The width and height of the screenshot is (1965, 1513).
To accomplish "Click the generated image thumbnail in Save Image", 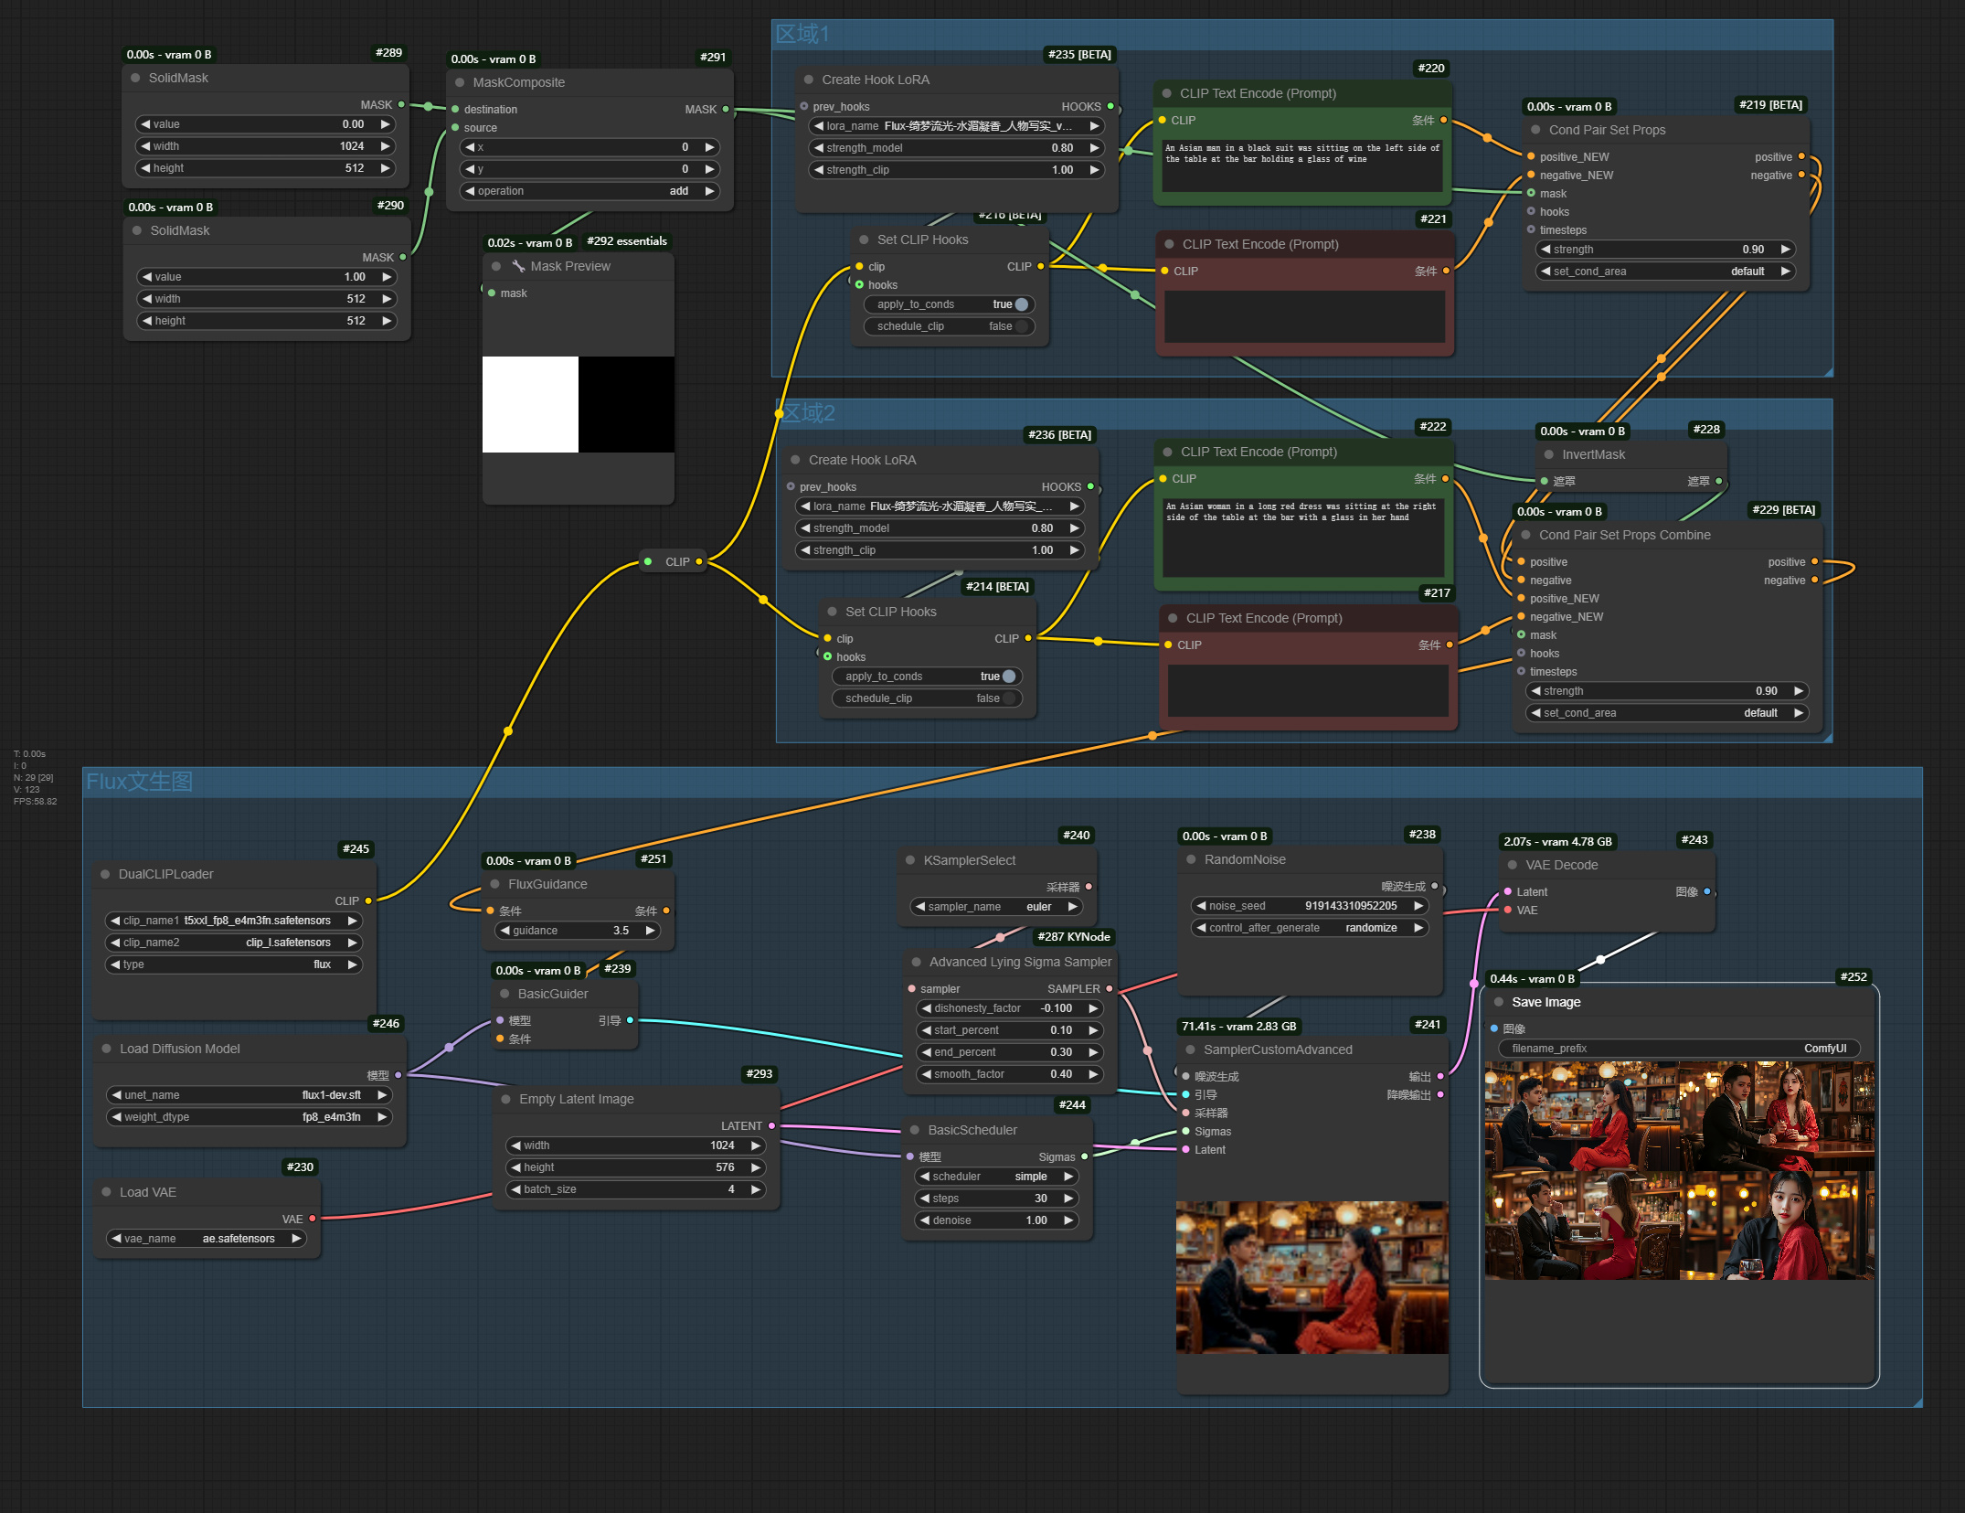I will pos(1679,1170).
